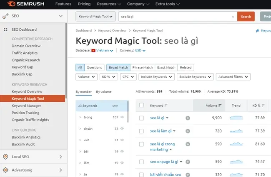Check the select-all keywords checkbox
Viewport: 271px width, 177px height.
pyautogui.click(x=141, y=106)
